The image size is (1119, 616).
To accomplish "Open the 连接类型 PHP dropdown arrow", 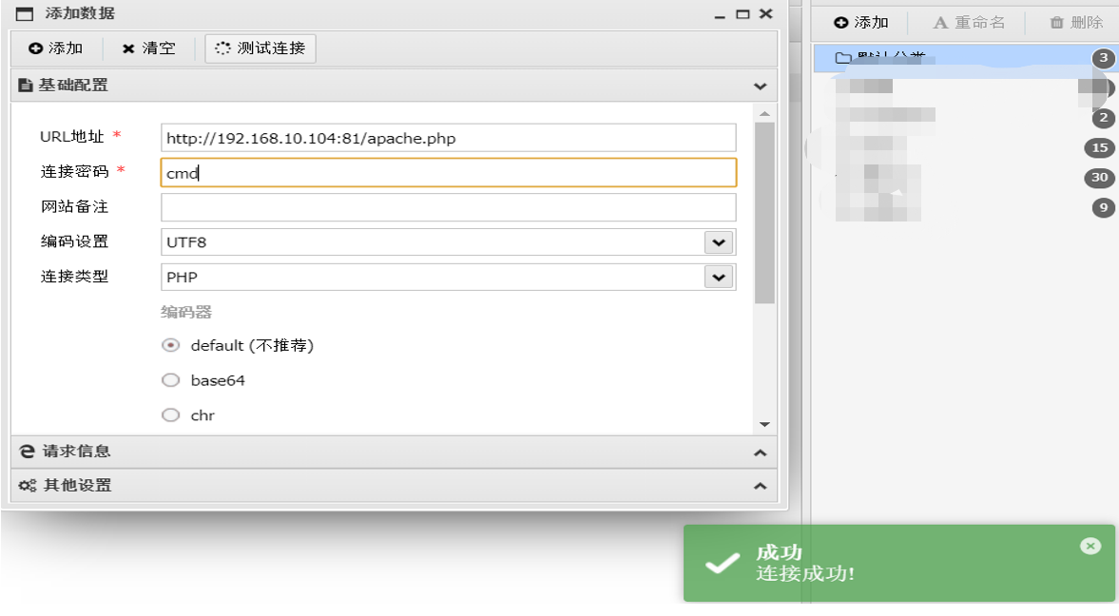I will (x=719, y=277).
